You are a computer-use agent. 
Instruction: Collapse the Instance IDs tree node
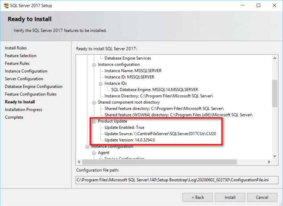pos(100,84)
